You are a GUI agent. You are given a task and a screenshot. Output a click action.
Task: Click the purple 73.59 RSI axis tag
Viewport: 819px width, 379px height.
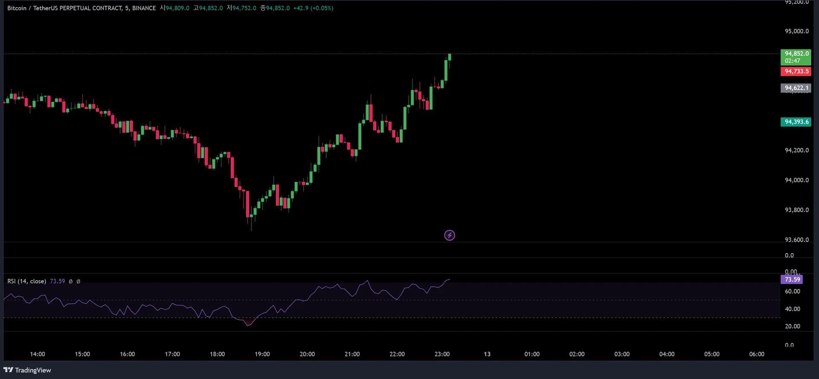(792, 280)
